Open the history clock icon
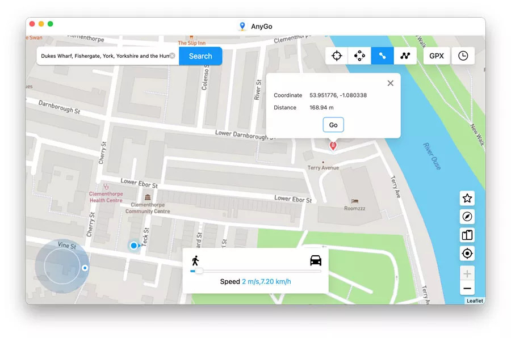 463,56
